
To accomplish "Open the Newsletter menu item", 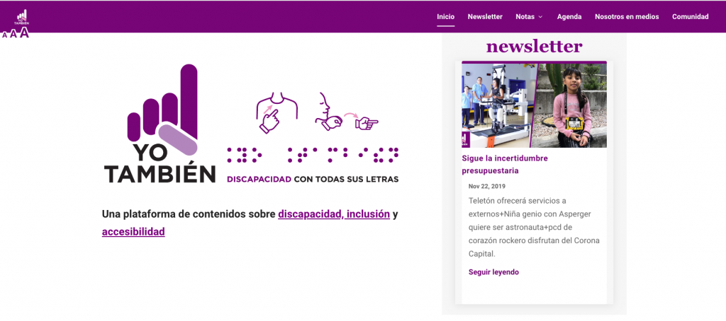I will point(485,17).
